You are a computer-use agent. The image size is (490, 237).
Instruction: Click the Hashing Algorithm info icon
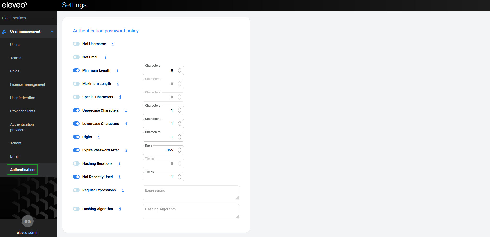click(x=120, y=209)
